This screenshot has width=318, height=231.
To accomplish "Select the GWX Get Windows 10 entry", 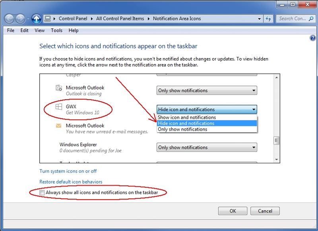I will [x=83, y=110].
